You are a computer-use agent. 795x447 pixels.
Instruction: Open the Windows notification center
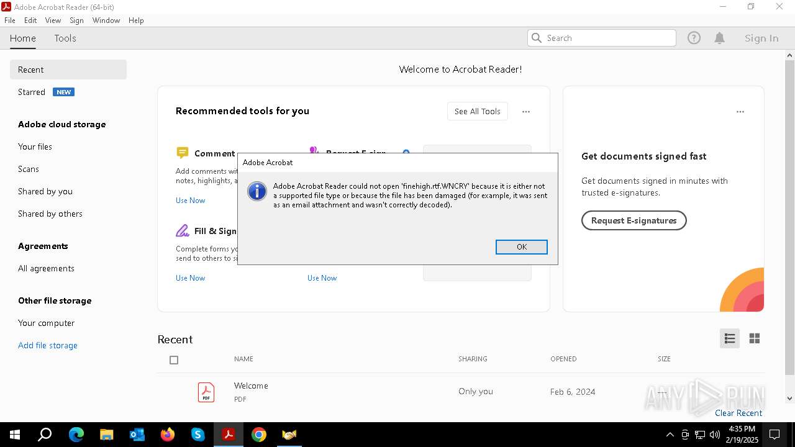[x=775, y=435]
